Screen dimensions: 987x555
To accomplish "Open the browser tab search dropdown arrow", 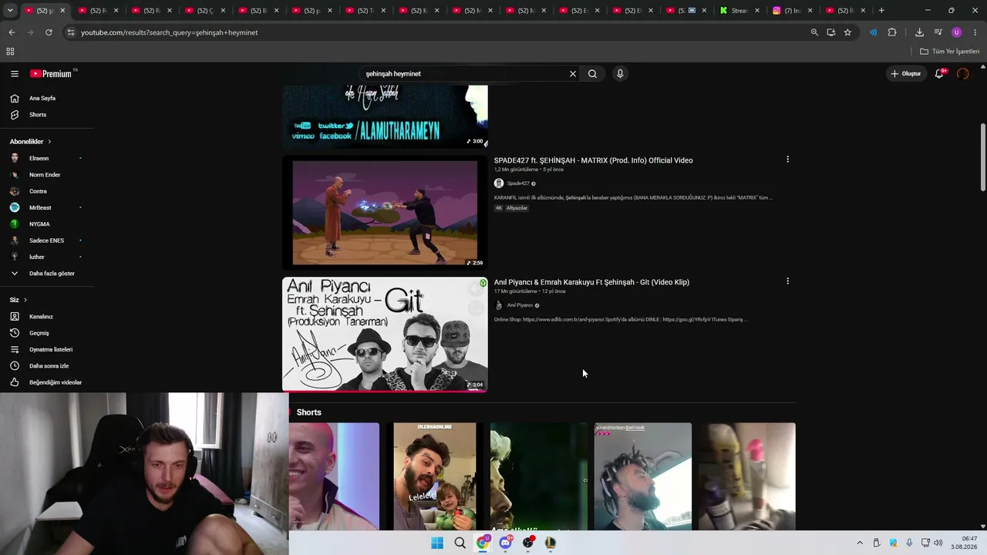I will pos(10,11).
